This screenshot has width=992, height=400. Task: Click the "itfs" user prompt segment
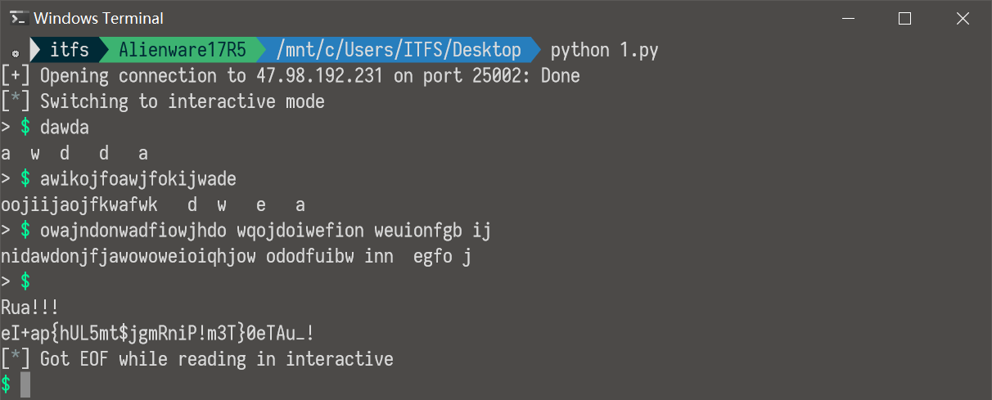click(70, 50)
